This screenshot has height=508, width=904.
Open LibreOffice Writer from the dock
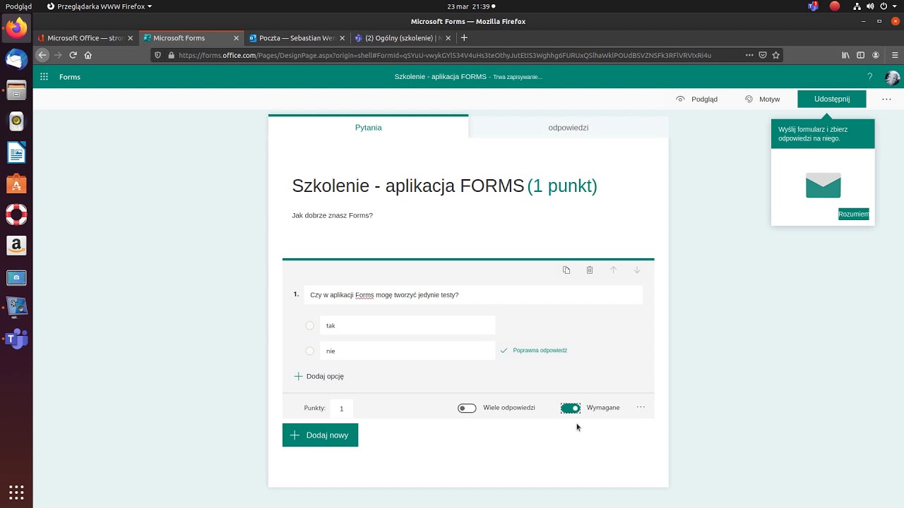[x=16, y=152]
